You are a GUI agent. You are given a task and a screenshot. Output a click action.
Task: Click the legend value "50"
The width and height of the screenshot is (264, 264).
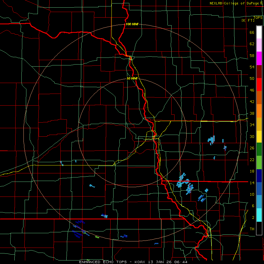[252, 78]
